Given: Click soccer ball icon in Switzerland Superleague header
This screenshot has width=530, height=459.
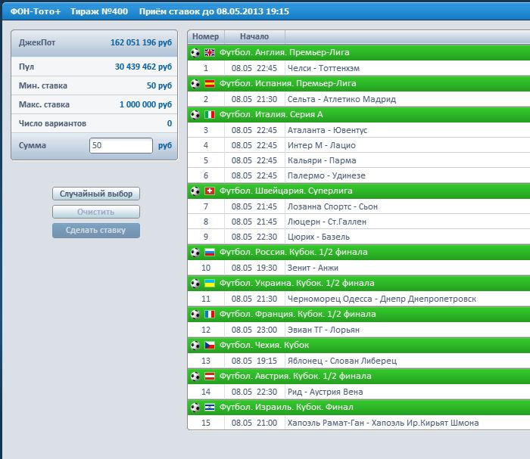Looking at the screenshot, I should point(195,191).
